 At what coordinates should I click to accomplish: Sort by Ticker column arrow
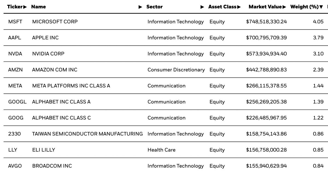click(x=25, y=7)
